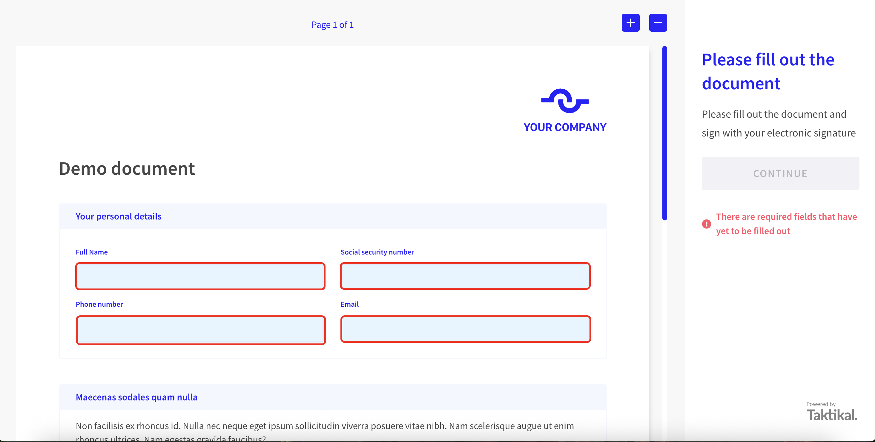Click the 'Phone number' label
The image size is (875, 442).
[x=99, y=304]
